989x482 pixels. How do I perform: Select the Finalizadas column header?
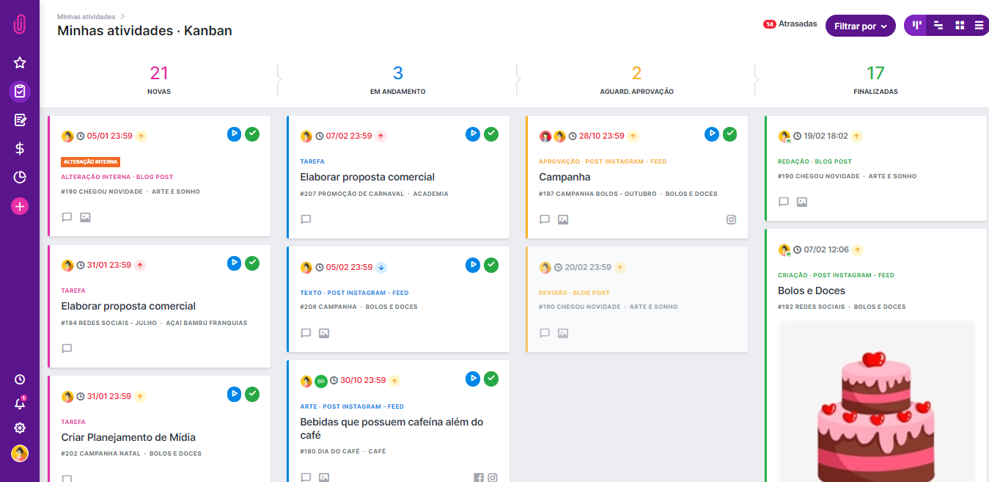pyautogui.click(x=875, y=80)
